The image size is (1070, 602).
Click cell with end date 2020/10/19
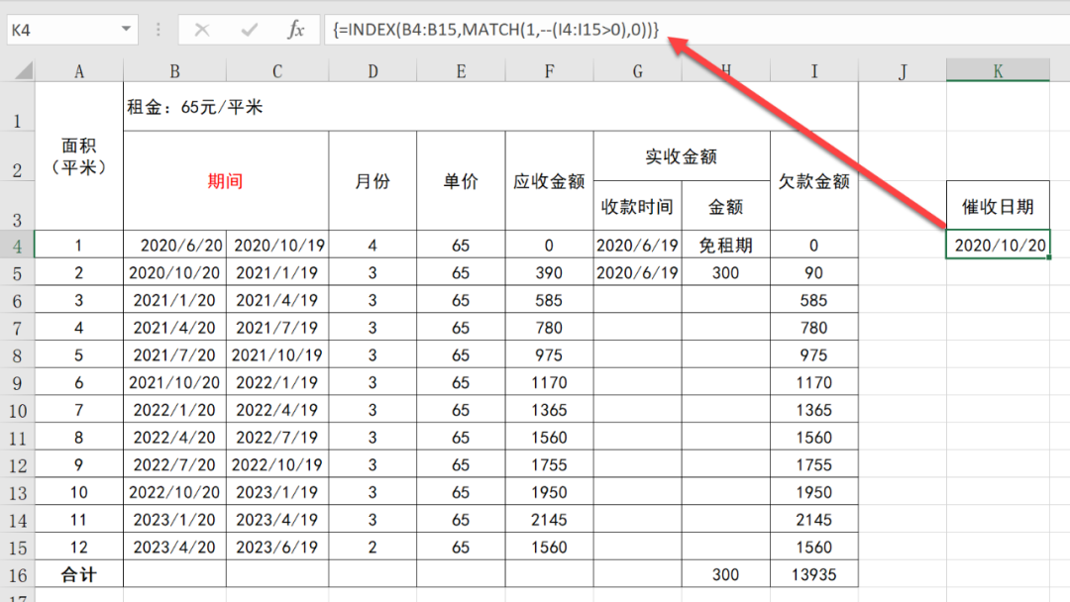[277, 245]
